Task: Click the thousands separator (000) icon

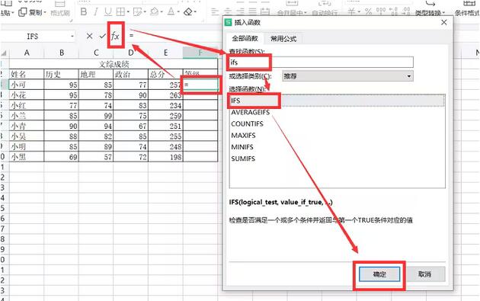Action: (381, 11)
